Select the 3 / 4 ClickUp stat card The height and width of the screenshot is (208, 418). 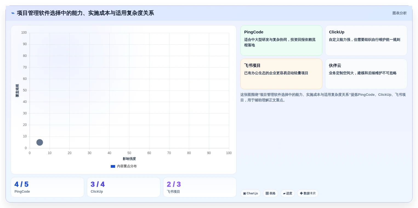[124, 187]
